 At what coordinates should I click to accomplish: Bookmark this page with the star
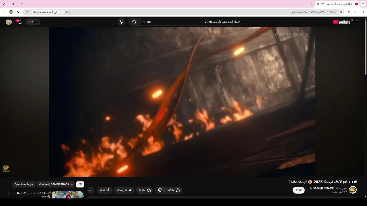tap(28, 12)
